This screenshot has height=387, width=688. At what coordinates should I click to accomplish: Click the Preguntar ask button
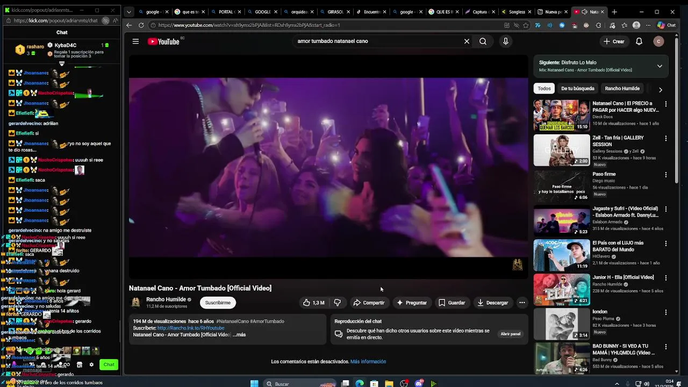(x=411, y=303)
